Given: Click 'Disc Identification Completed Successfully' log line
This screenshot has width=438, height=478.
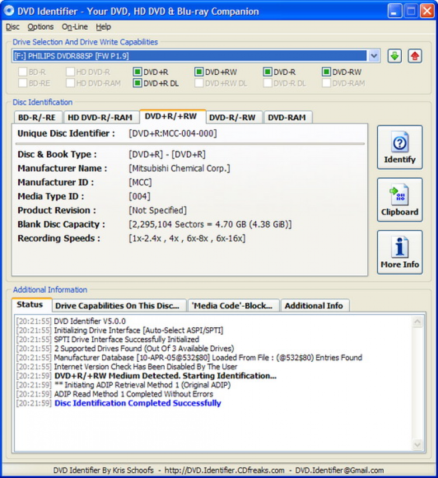Looking at the screenshot, I should pyautogui.click(x=138, y=403).
